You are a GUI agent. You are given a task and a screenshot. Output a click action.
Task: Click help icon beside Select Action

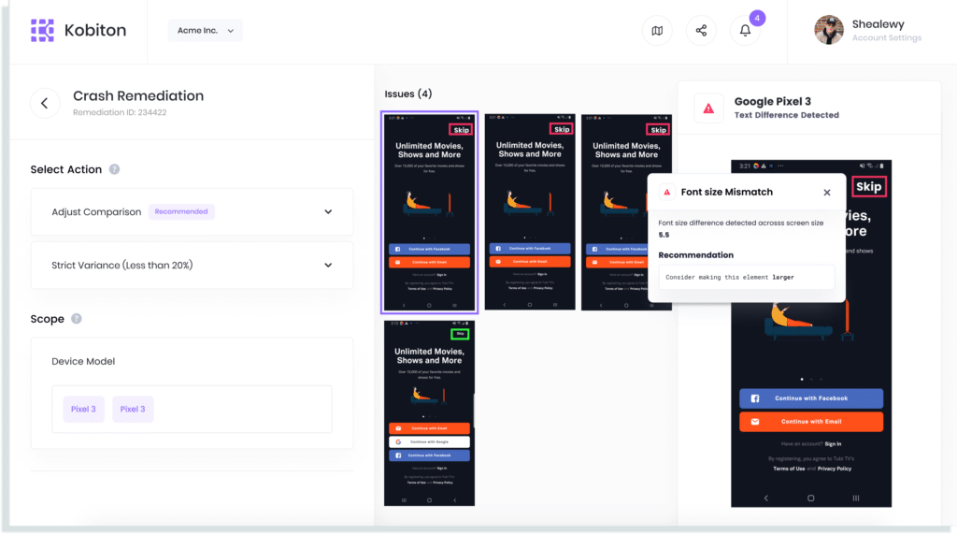[x=114, y=169]
